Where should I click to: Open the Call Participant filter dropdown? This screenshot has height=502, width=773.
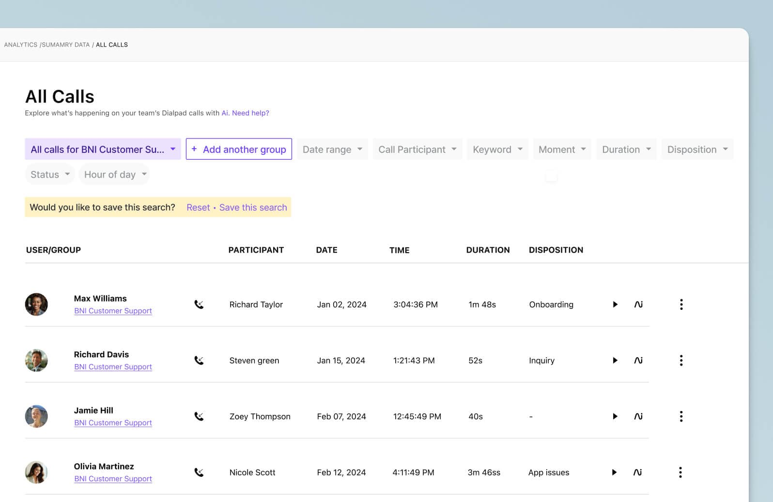[417, 150]
